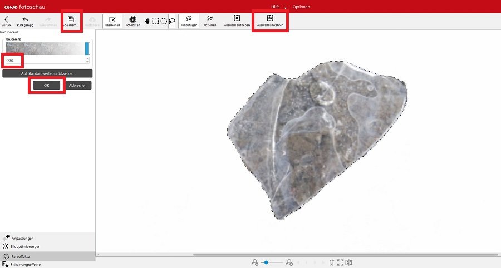Undo with the Rückgängig button
501x268 pixels.
pos(25,21)
